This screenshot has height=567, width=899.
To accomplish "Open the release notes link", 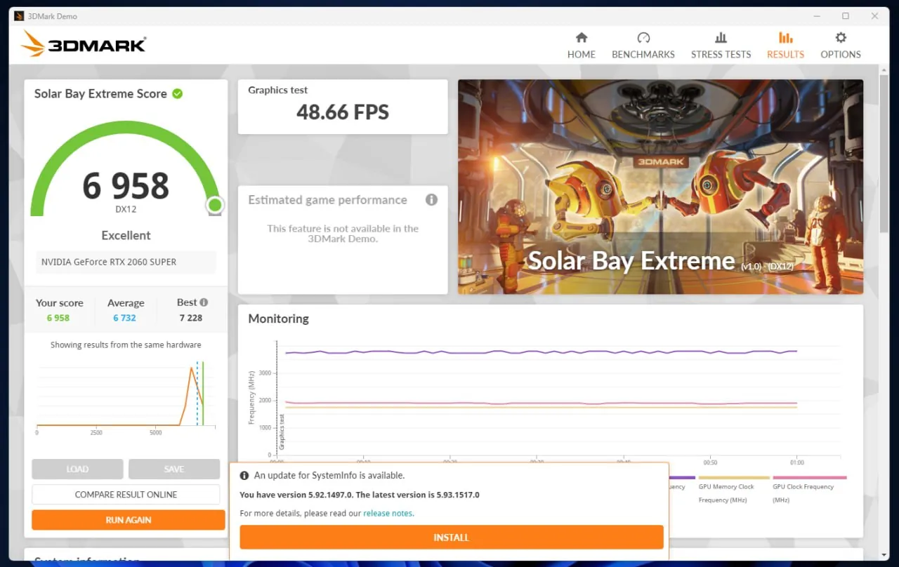I will point(388,513).
